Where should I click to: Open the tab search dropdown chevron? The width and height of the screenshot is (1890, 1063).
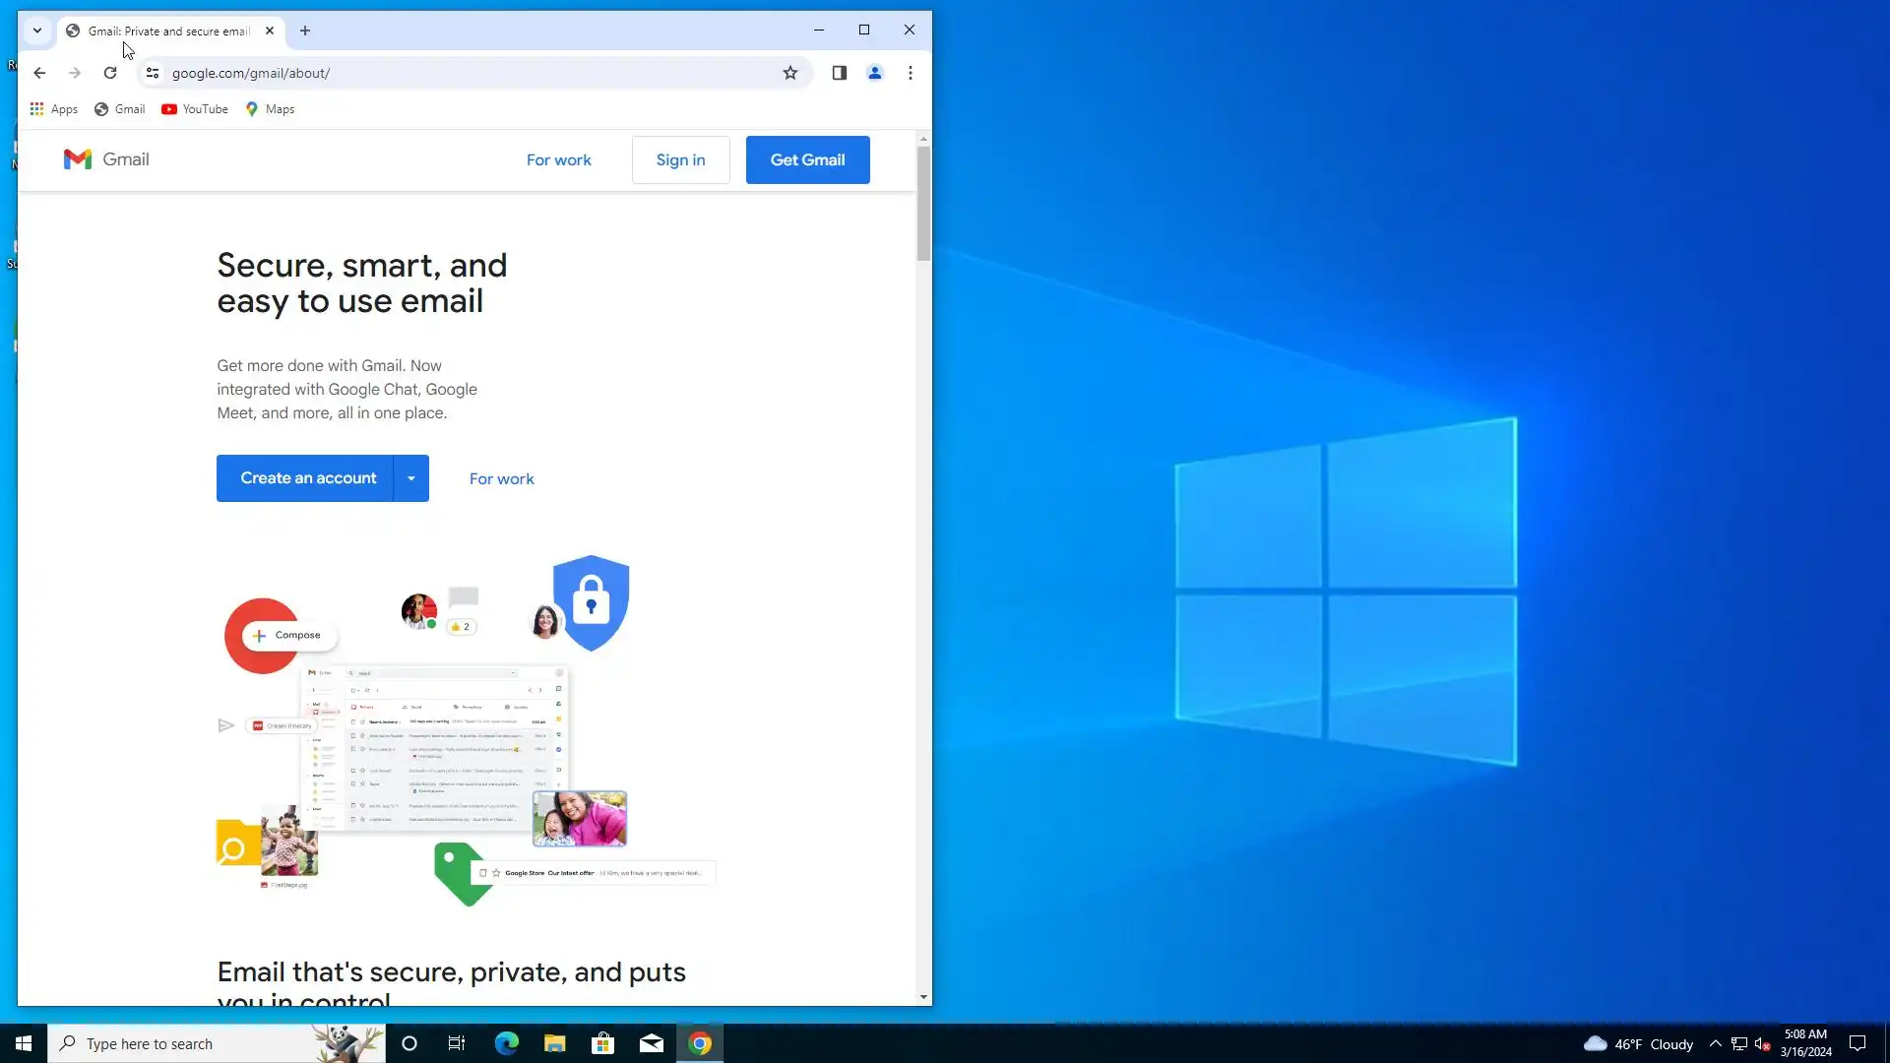pyautogui.click(x=37, y=31)
